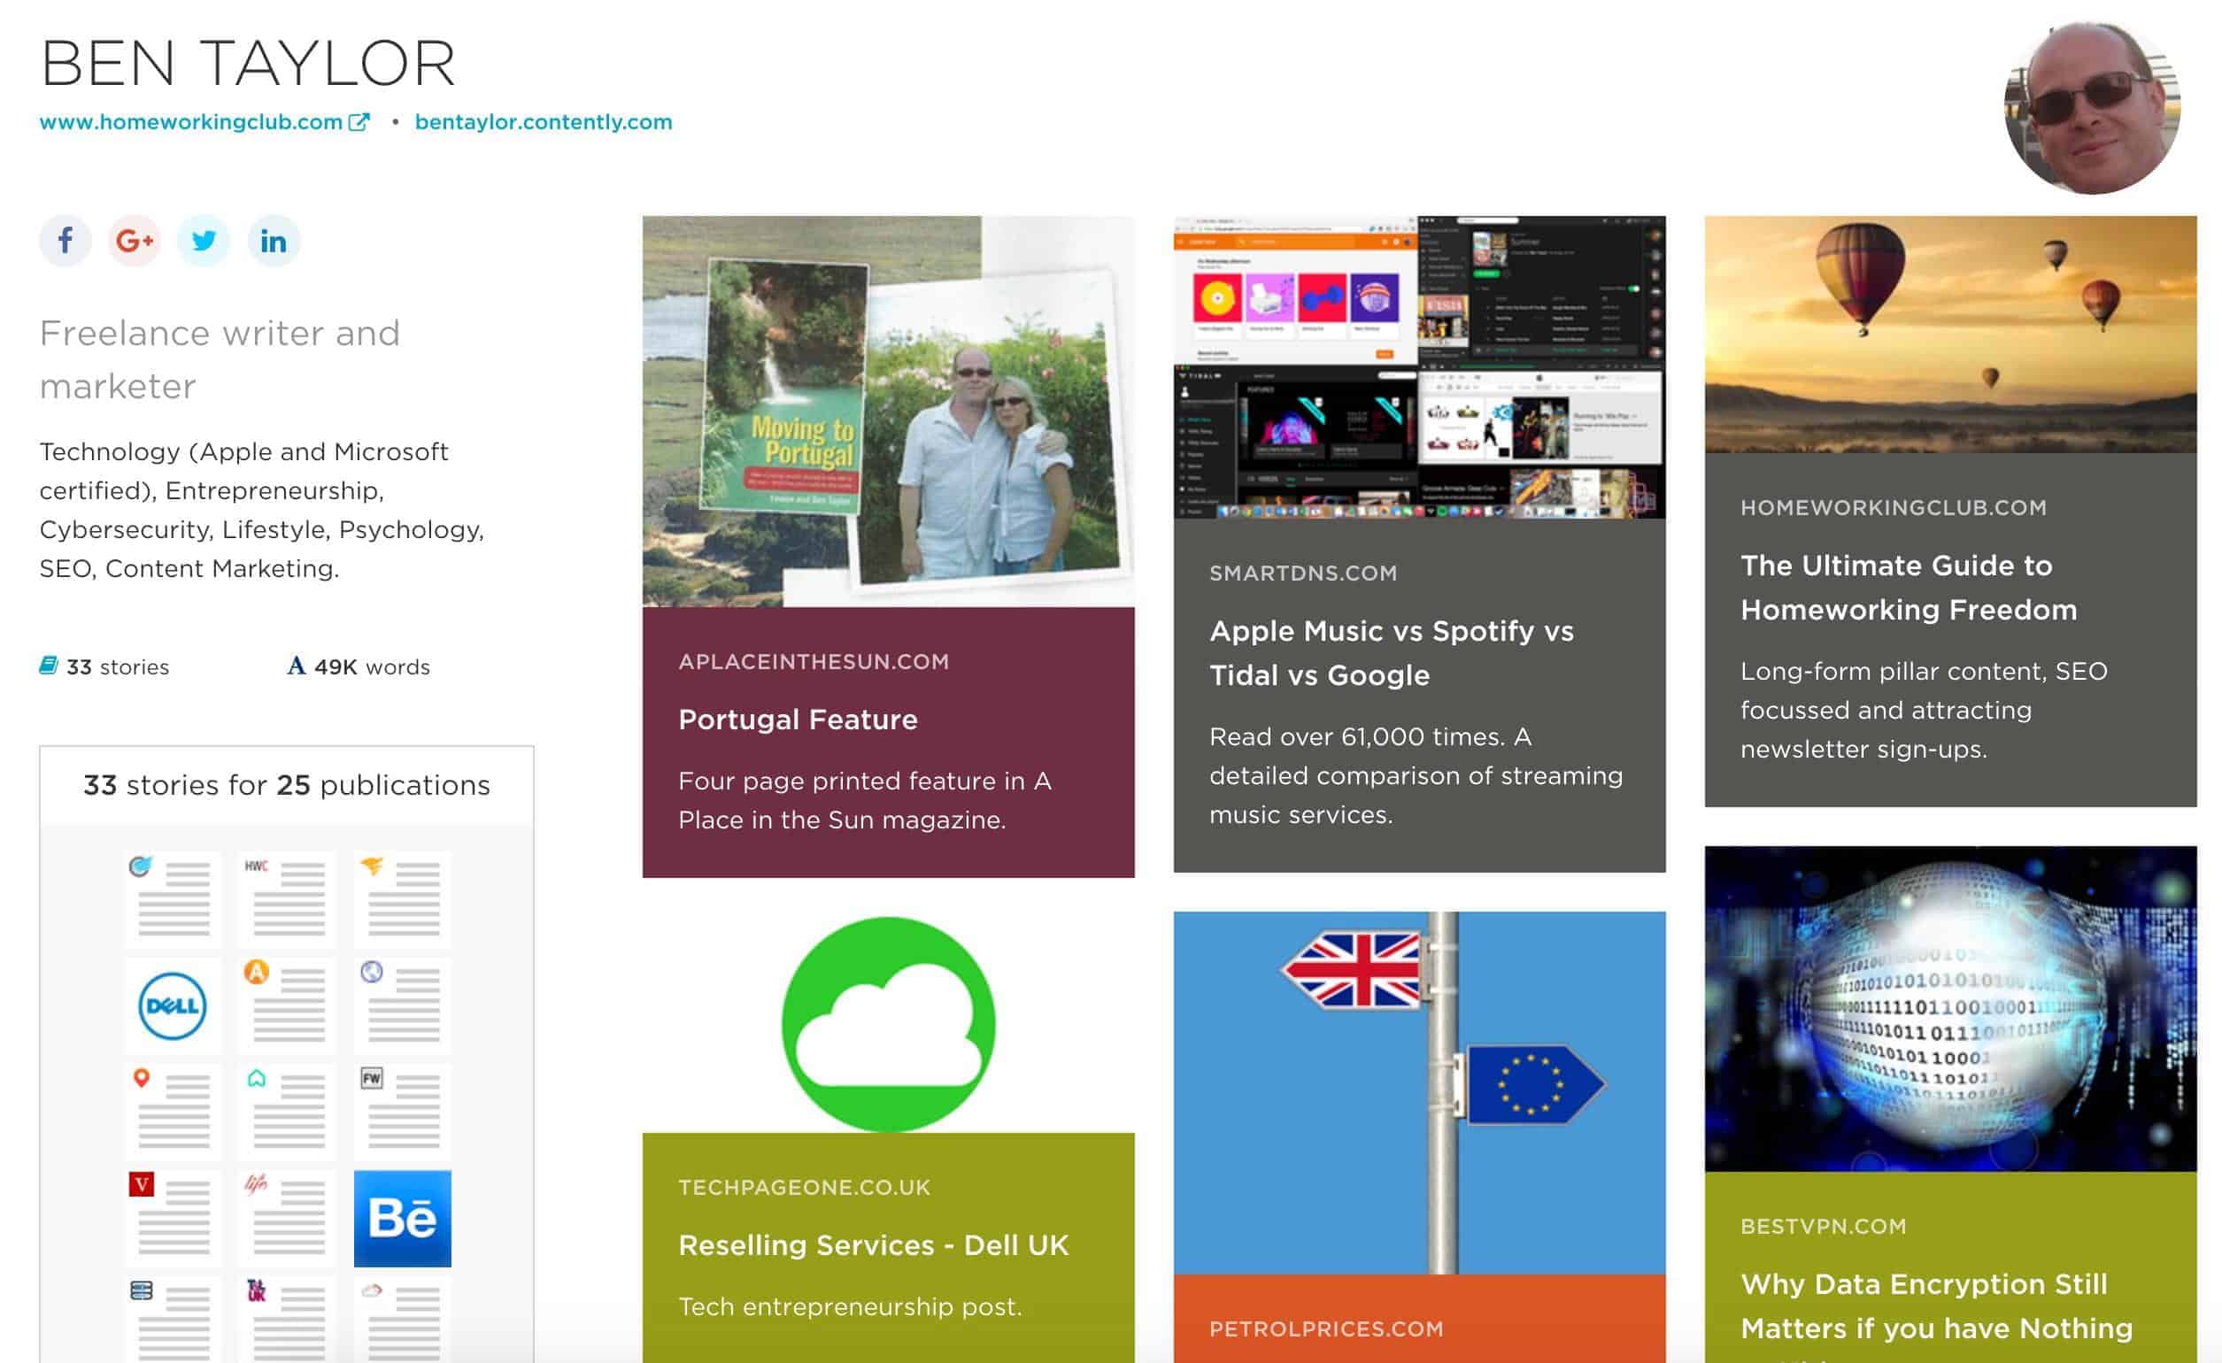This screenshot has height=1363, width=2222.
Task: Open the bentaylor.contently.com link
Action: 544,122
